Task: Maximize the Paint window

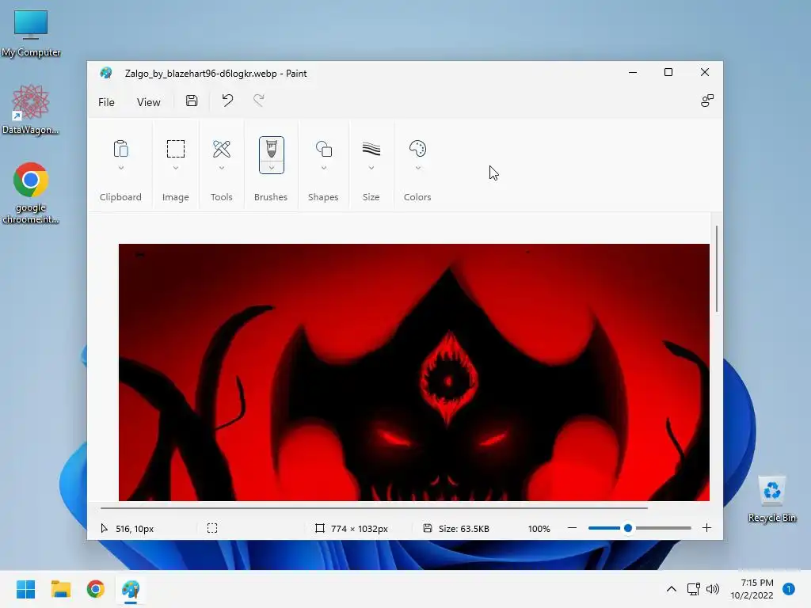Action: point(668,72)
